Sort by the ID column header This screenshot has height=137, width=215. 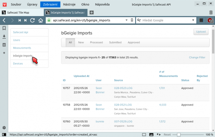(64, 80)
